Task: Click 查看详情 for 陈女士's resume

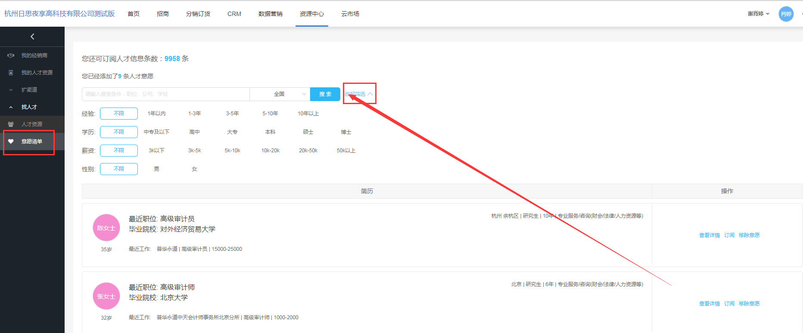Action: (x=709, y=235)
